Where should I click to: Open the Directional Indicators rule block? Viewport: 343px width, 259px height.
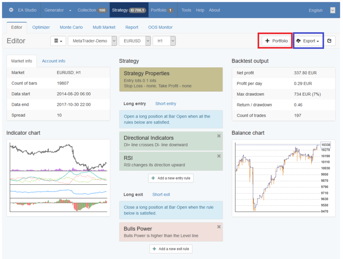click(x=171, y=141)
